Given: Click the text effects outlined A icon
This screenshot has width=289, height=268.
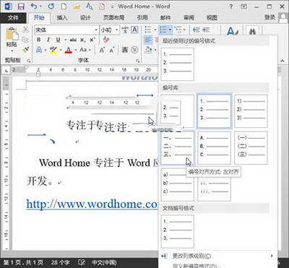Looking at the screenshot, I should pyautogui.click(x=39, y=50).
